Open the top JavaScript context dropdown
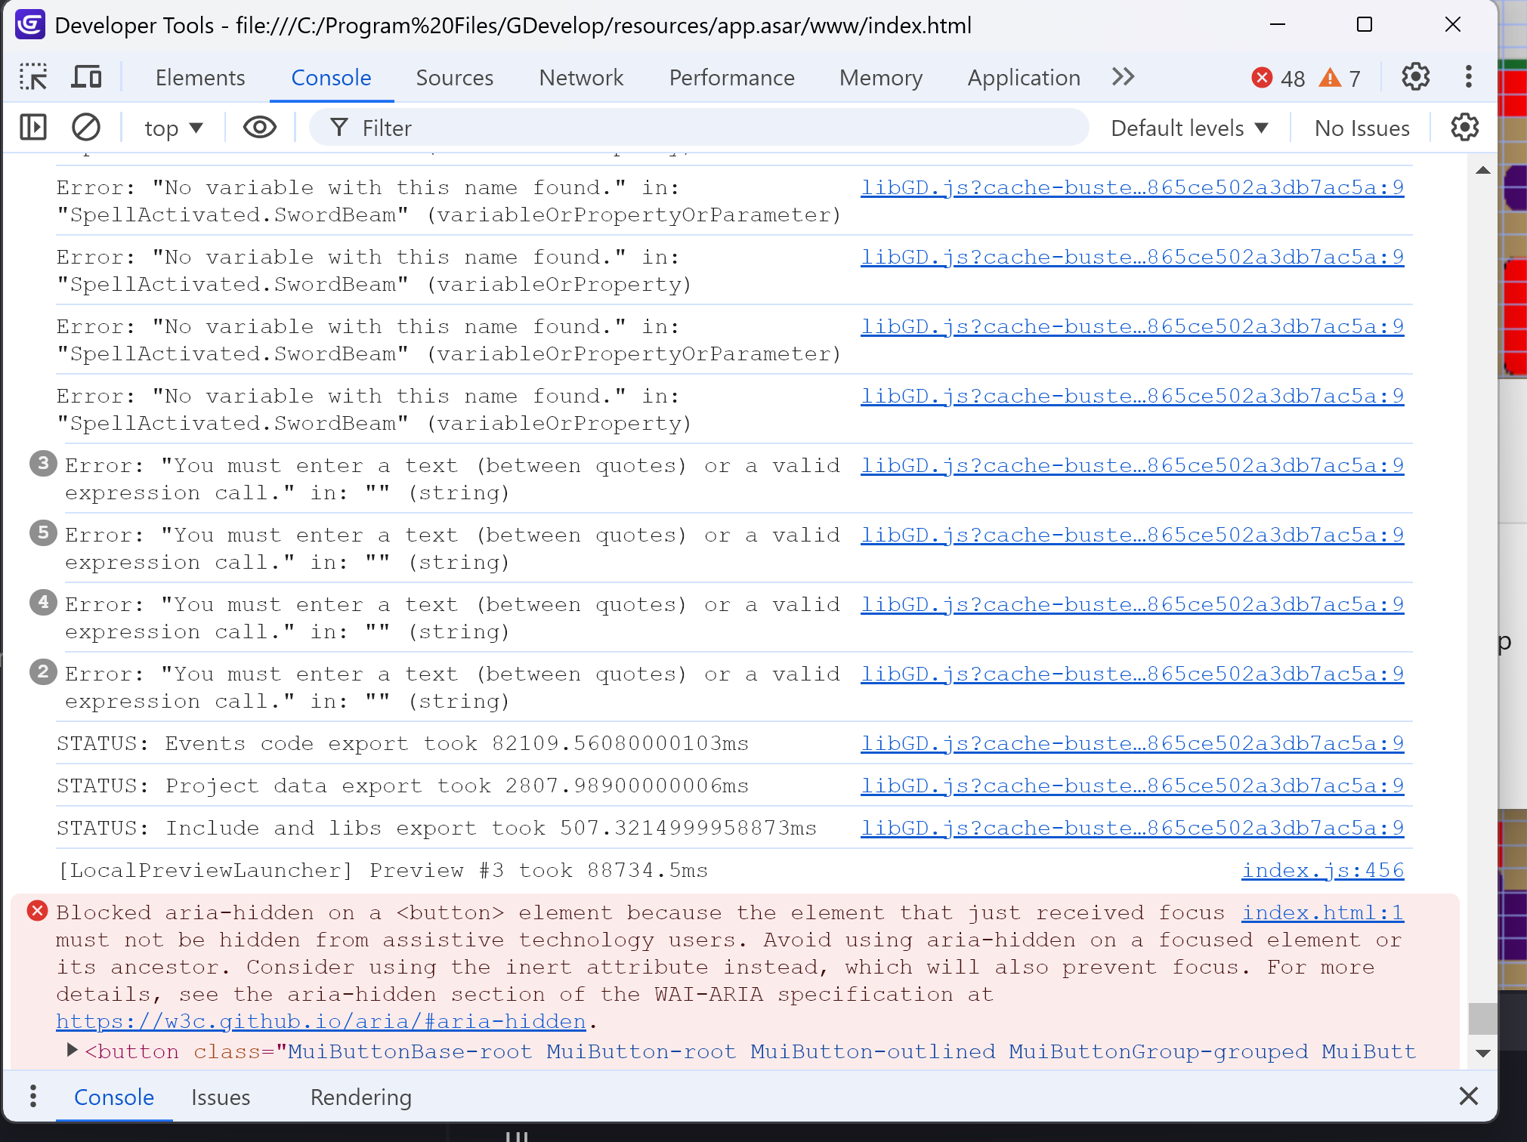 pos(174,128)
